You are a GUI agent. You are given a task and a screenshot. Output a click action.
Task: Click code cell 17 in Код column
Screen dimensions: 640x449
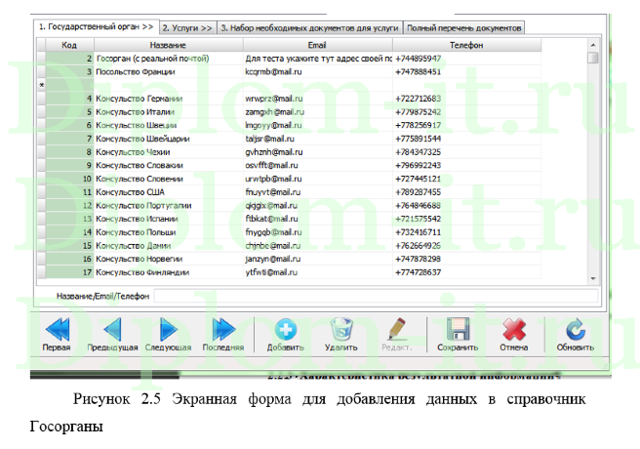(x=70, y=272)
